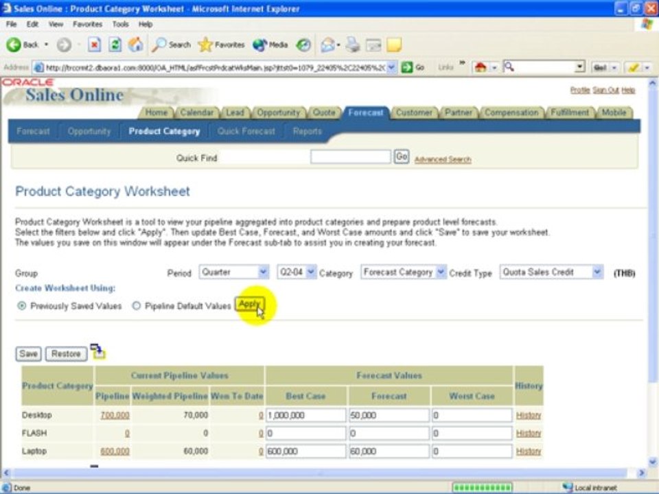Open the Tools menu
This screenshot has height=494, width=659.
[120, 25]
